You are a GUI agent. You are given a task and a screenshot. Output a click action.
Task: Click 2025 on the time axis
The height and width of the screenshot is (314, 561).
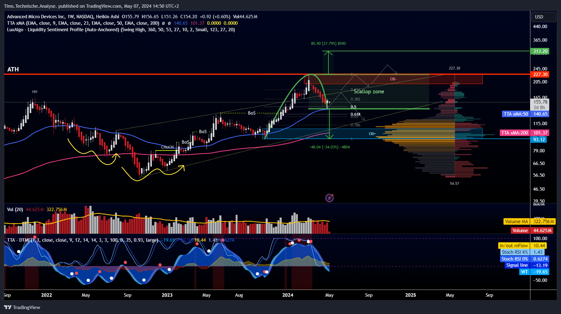(411, 295)
